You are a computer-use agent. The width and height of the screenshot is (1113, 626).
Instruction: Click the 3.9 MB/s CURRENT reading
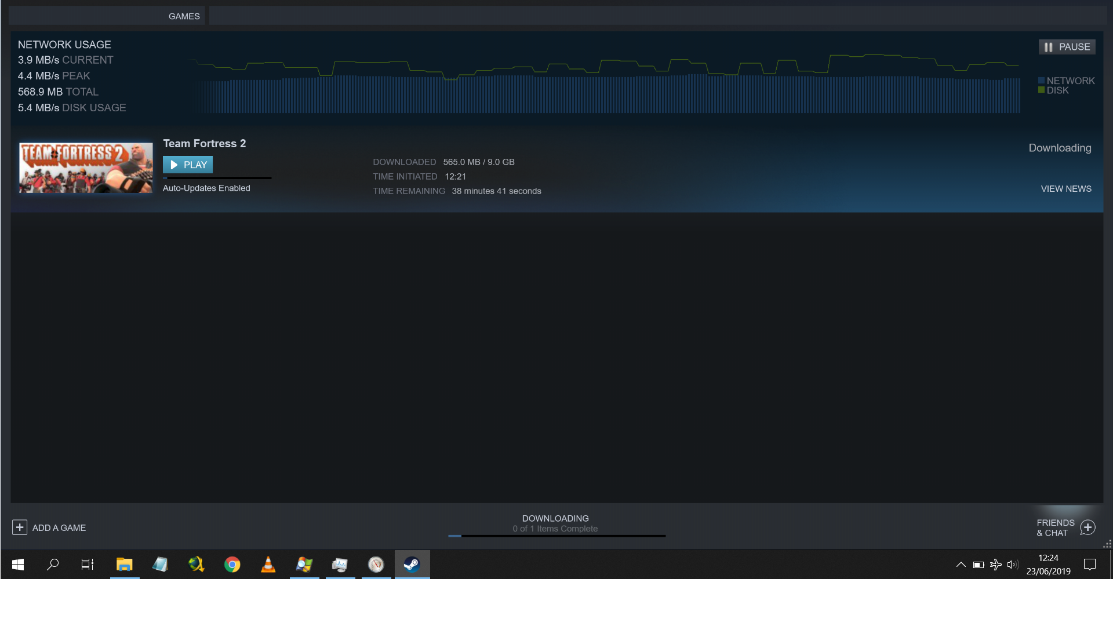tap(66, 60)
